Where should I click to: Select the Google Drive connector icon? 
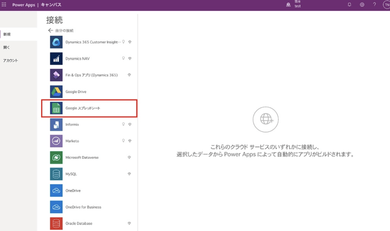56,91
